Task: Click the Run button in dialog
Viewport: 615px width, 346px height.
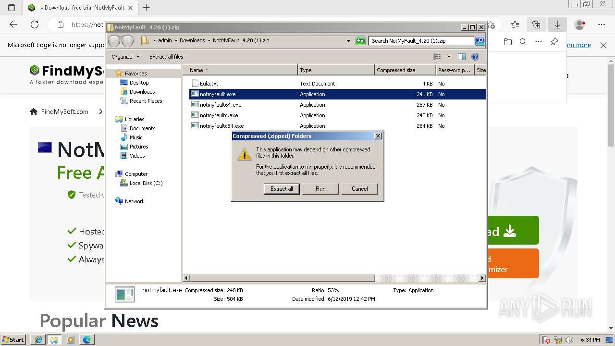Action: pyautogui.click(x=320, y=189)
